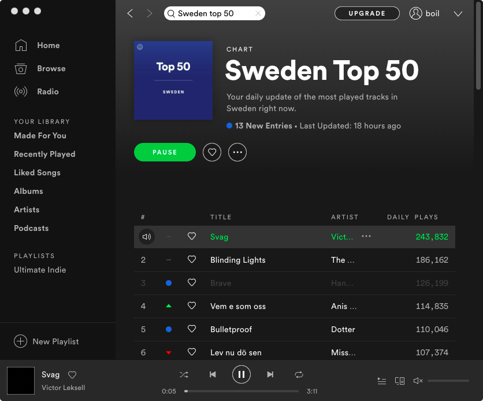Open more options for Svag row
This screenshot has width=483, height=401.
[x=366, y=236]
